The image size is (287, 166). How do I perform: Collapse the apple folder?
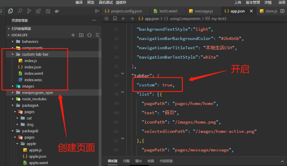point(17,144)
